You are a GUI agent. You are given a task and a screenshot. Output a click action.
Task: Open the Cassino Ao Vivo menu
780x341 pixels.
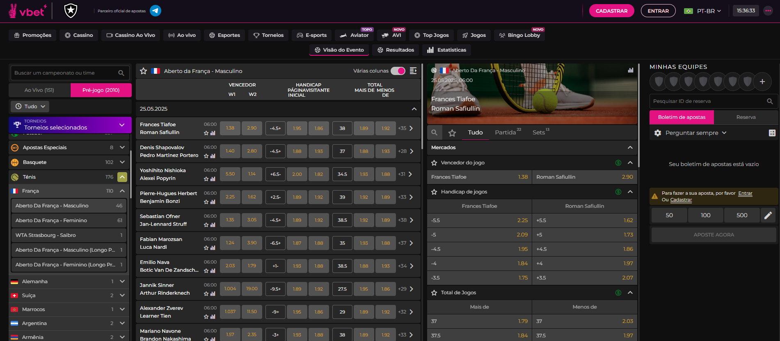131,35
